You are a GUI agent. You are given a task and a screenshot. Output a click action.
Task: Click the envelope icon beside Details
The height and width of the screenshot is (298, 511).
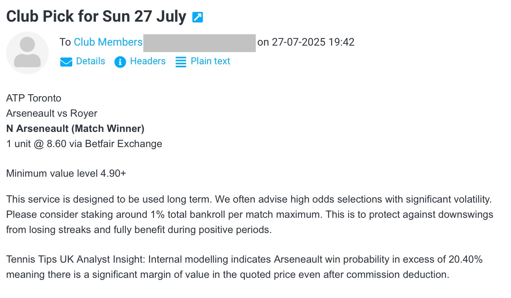coord(66,62)
